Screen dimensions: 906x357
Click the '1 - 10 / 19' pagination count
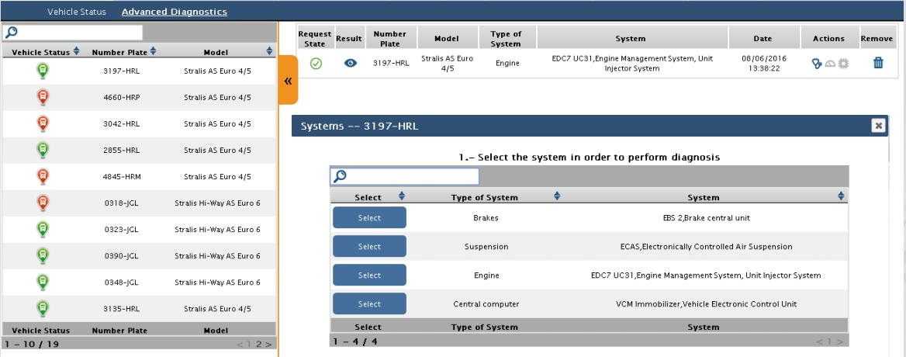coord(30,345)
